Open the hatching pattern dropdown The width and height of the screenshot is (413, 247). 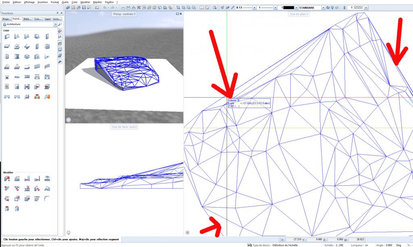[x=366, y=8]
